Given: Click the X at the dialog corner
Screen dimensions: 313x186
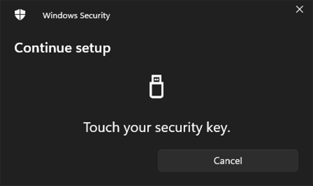Looking at the screenshot, I should [300, 10].
